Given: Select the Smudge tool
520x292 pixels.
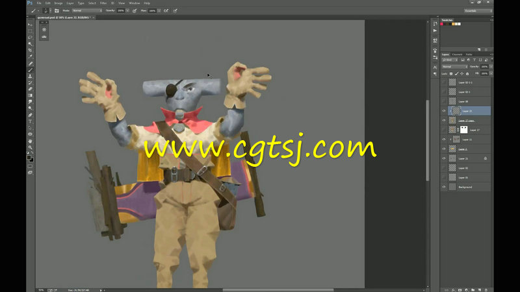Looking at the screenshot, I should coord(30,102).
